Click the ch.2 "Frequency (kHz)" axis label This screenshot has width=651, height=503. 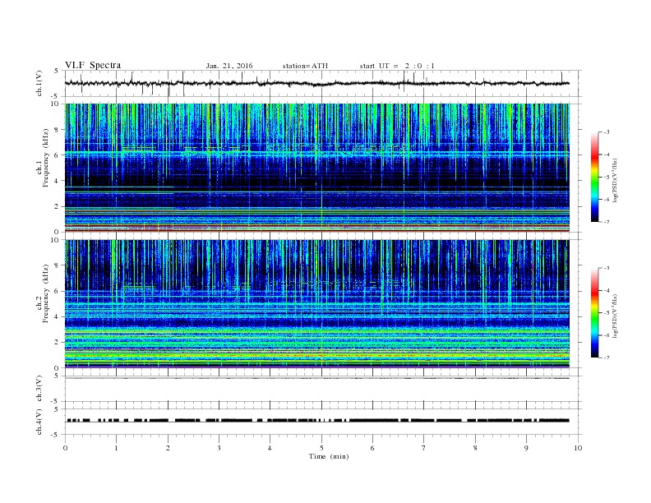pyautogui.click(x=45, y=293)
